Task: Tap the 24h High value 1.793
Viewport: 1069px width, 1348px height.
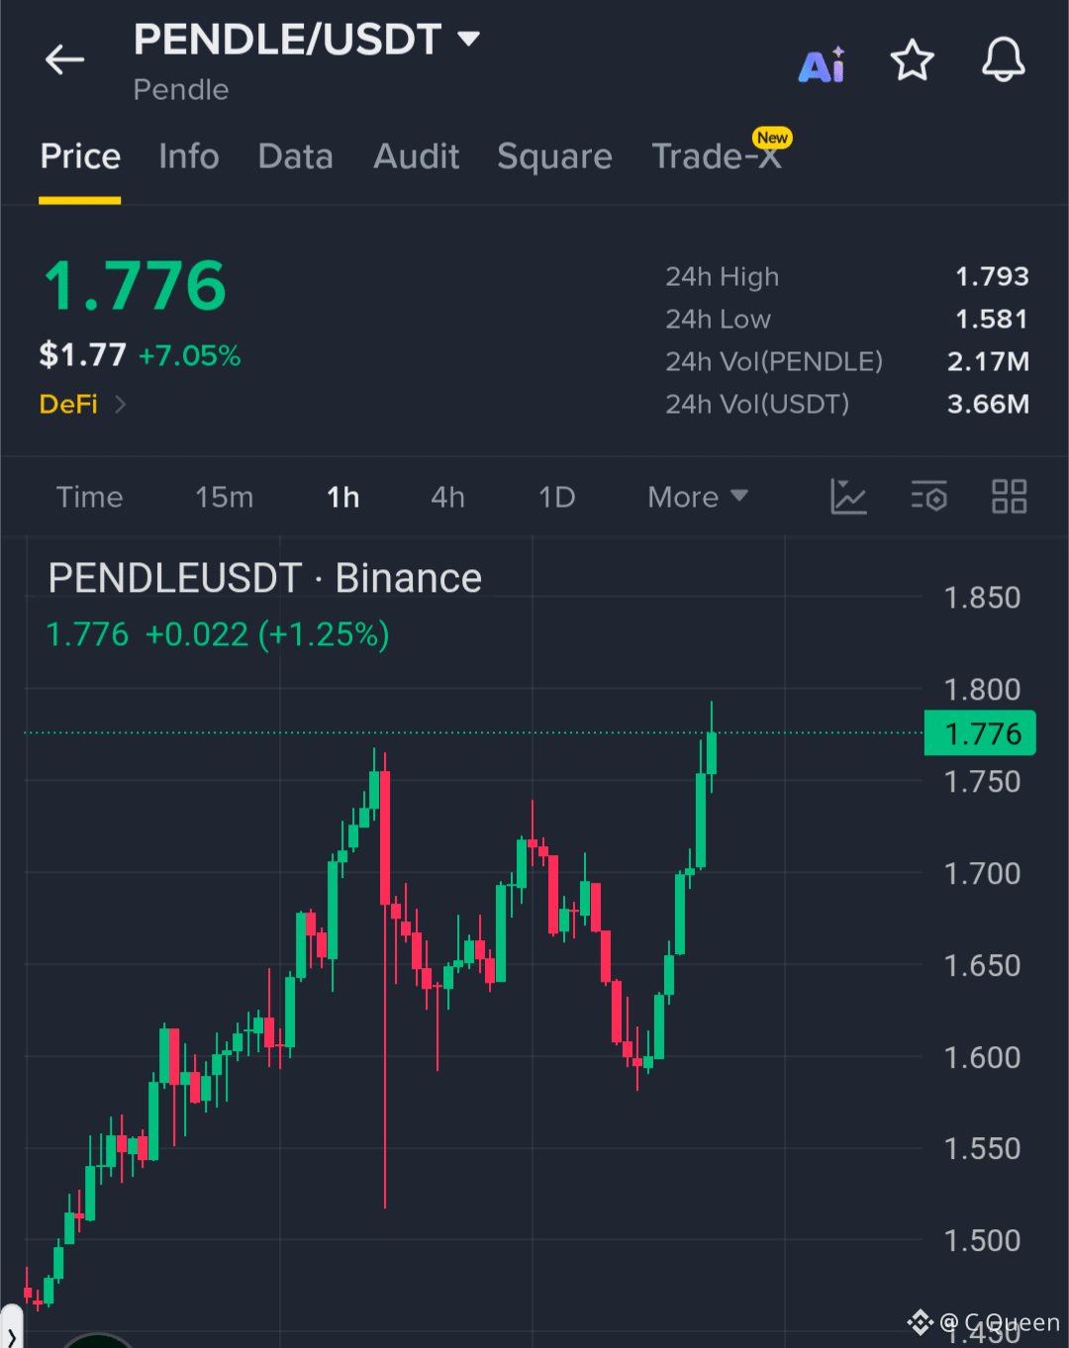Action: [x=992, y=276]
